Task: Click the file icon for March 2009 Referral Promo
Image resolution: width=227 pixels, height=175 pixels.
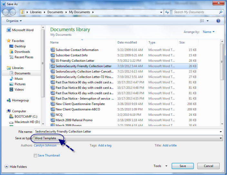Action: click(x=53, y=120)
